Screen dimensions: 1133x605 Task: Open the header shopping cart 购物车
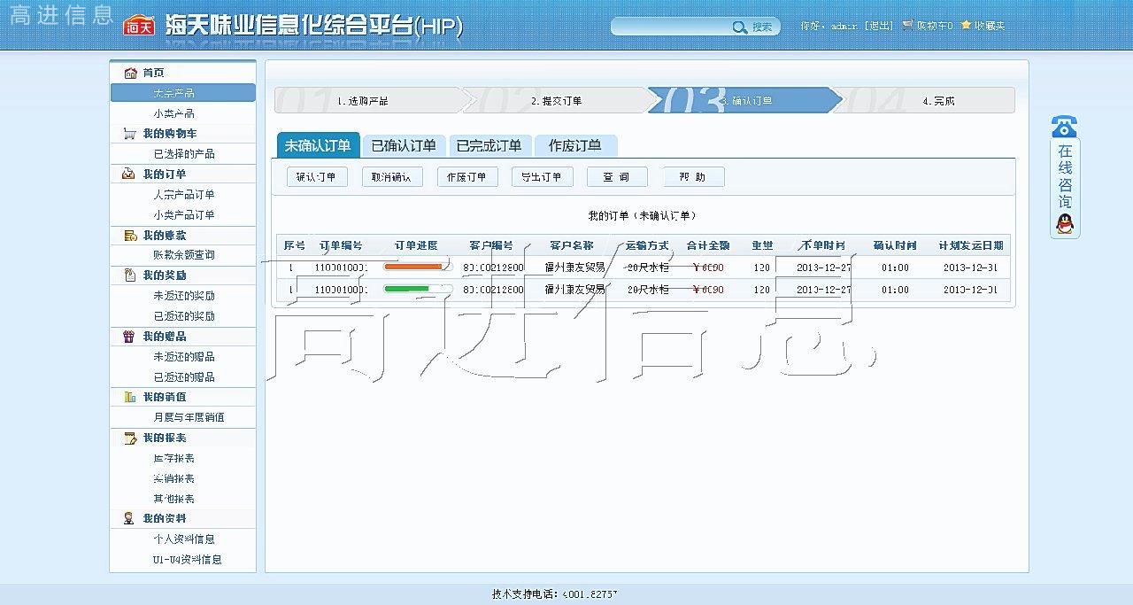pos(927,26)
